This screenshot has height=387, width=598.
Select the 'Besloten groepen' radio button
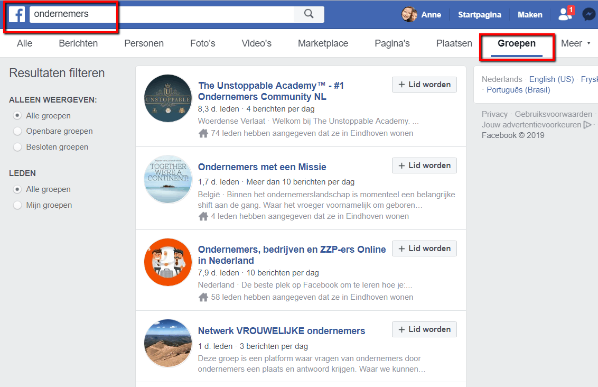point(17,147)
